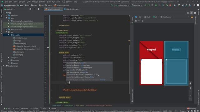This screenshot has width=200, height=112.
Task: Open the AppTheme dropdown
Action: (x=166, y=17)
